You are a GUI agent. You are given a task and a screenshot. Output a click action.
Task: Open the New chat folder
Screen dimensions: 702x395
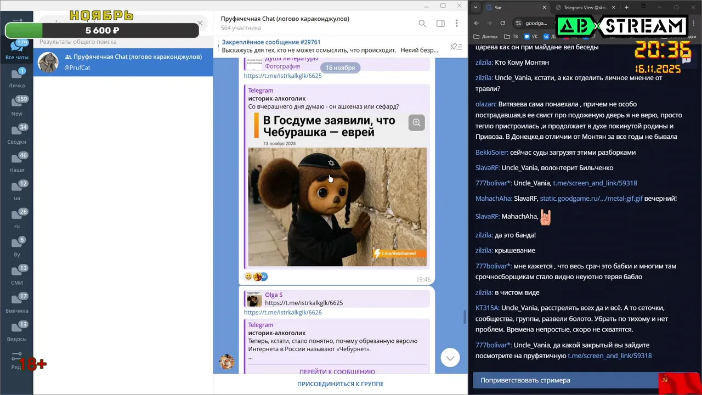pyautogui.click(x=17, y=106)
